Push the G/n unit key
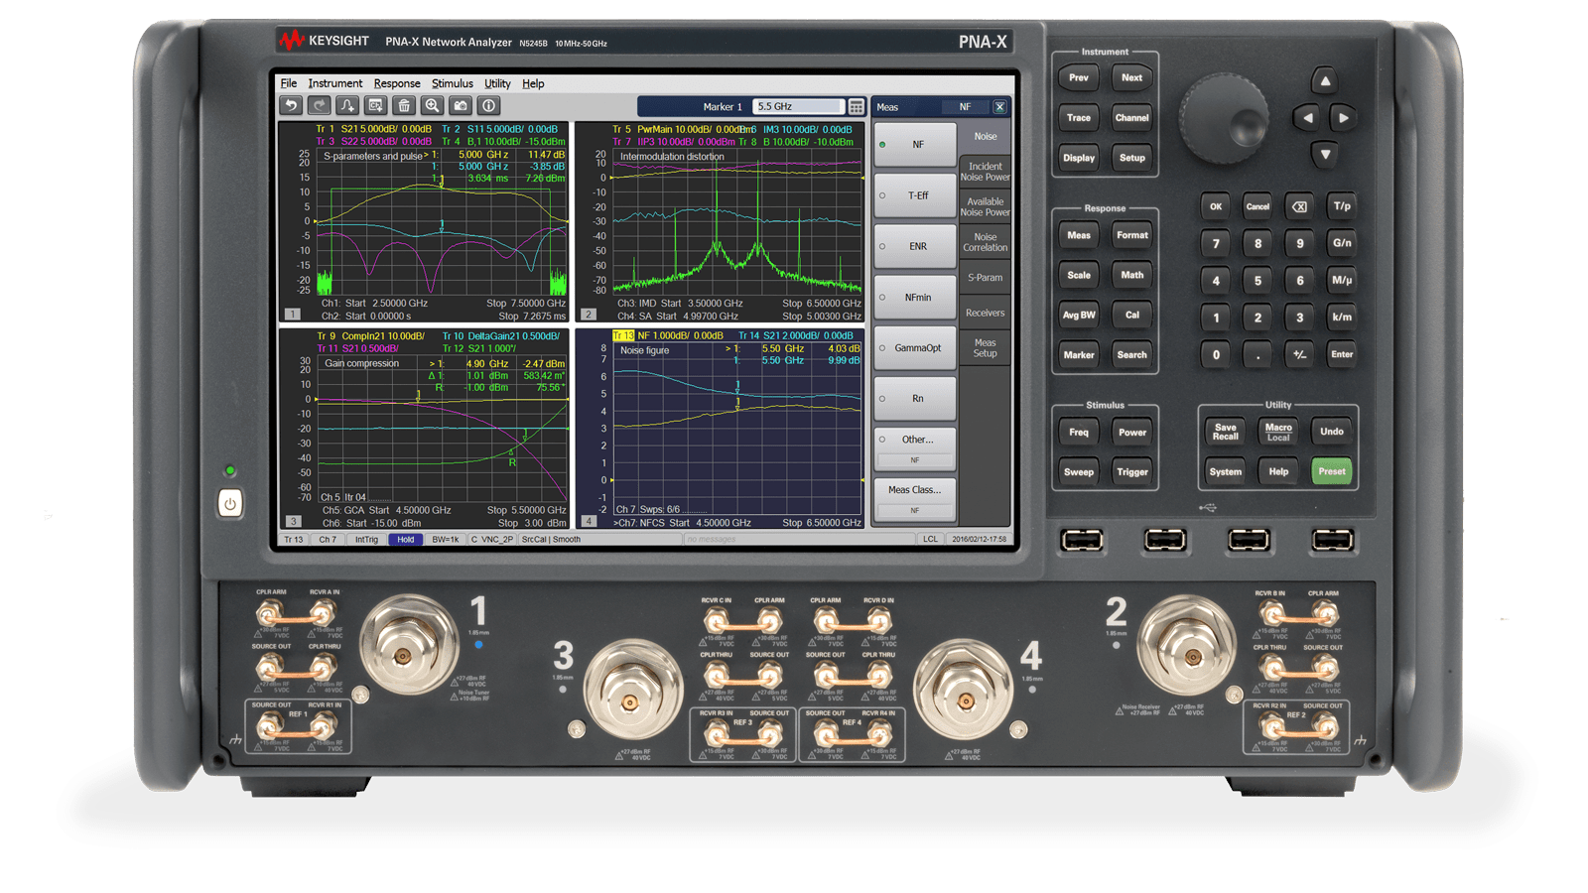The image size is (1588, 893). 1342,243
